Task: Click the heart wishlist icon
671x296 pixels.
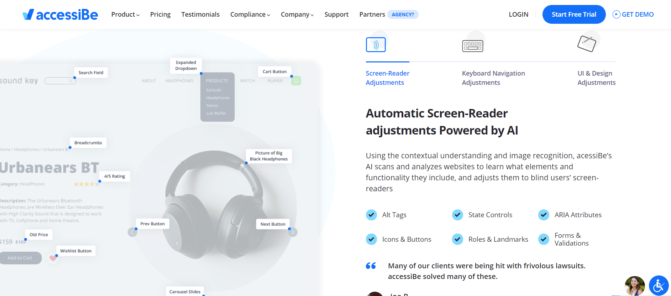Action: click(x=53, y=258)
